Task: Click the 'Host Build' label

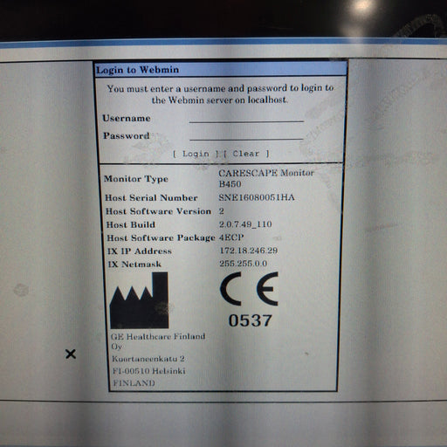Action: point(131,224)
